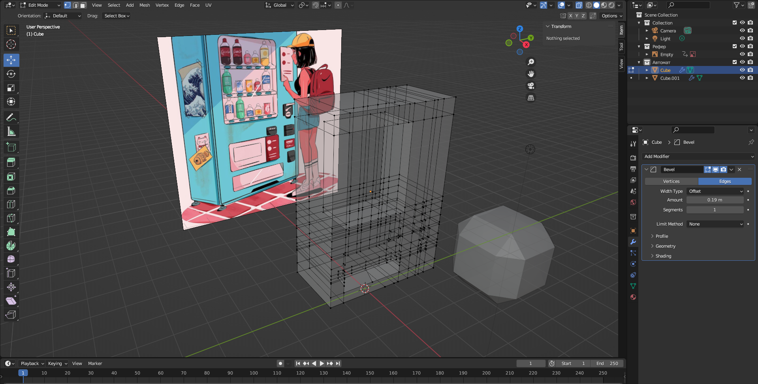
Task: Click the timeline End frame field
Action: [x=608, y=363]
